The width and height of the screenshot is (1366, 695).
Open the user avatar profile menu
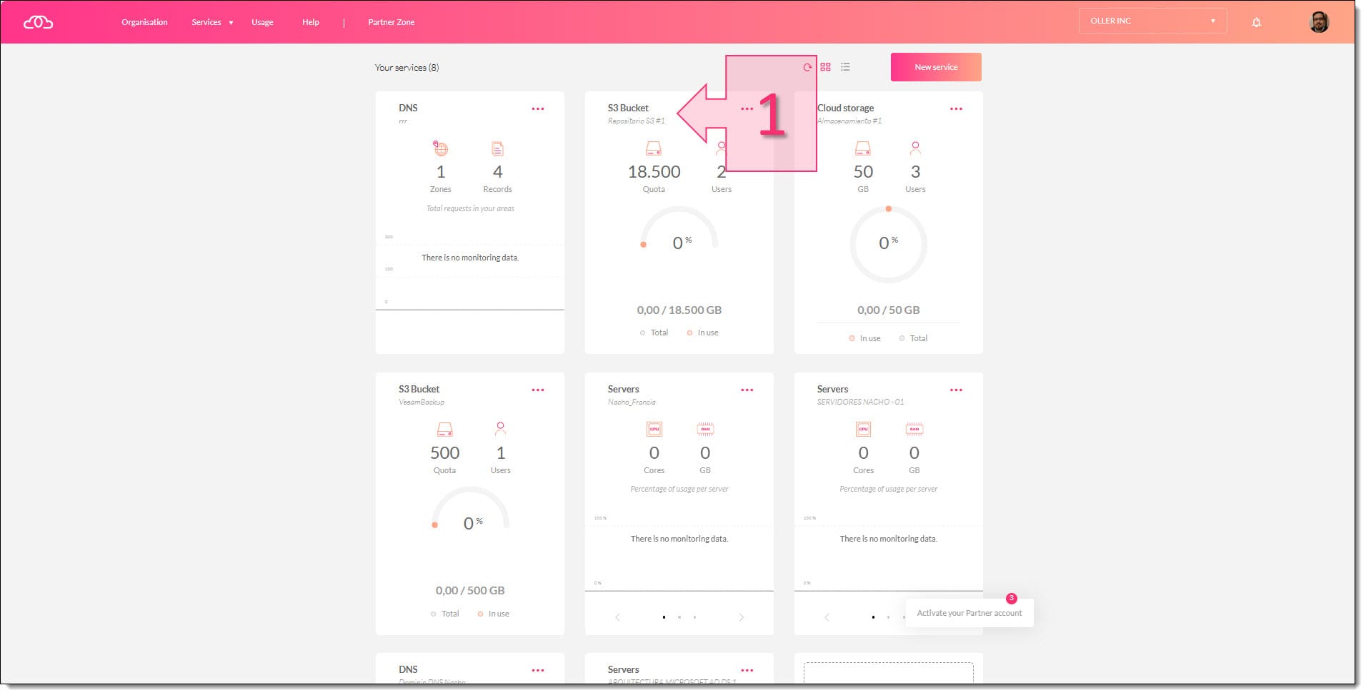click(1318, 22)
